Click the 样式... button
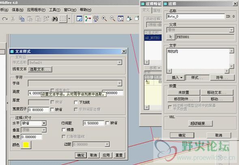Screen dimensions: 239x165 coord(197,78)
